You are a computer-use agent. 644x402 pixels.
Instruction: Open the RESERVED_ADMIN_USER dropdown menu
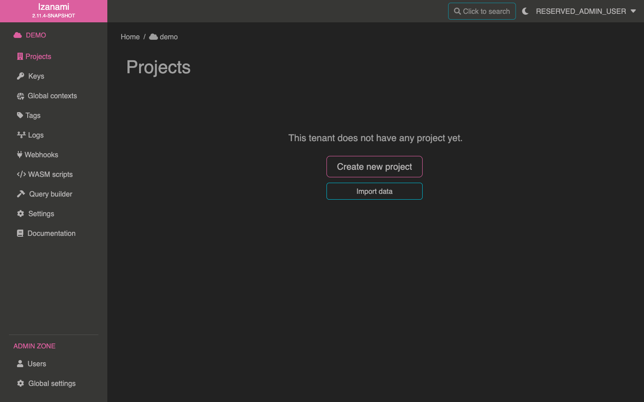pos(580,11)
